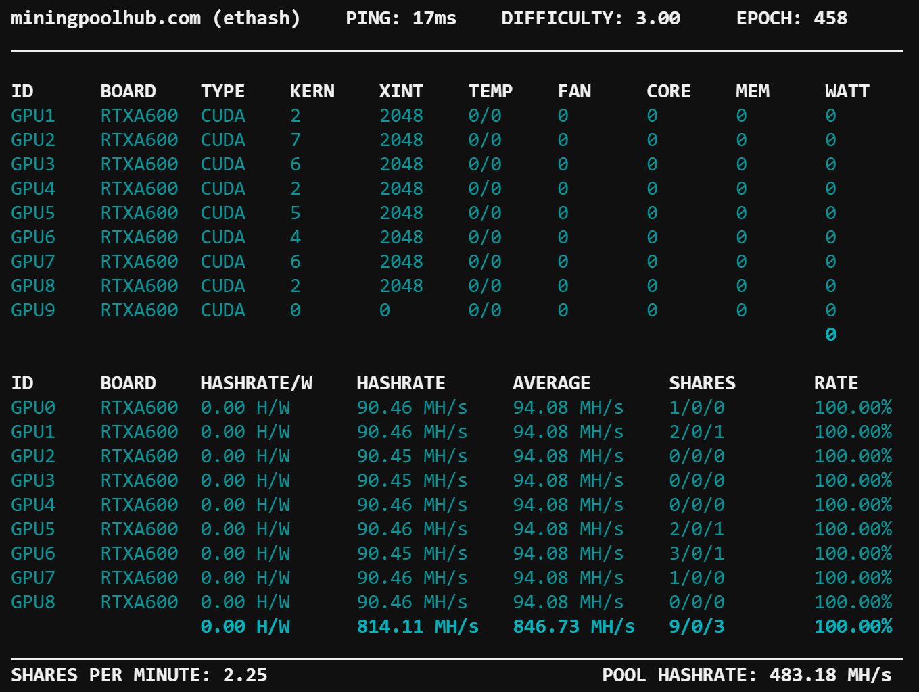Click the DIFFICULTY: 3.00 indicator
The height and width of the screenshot is (692, 919).
tap(589, 18)
